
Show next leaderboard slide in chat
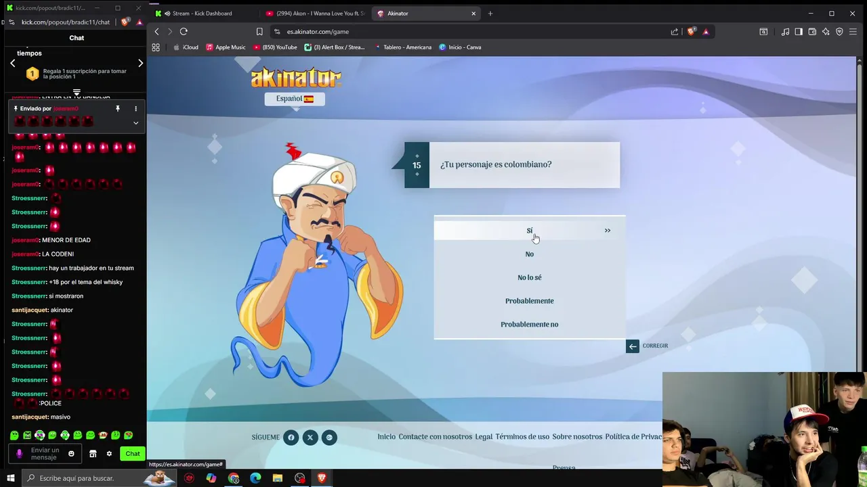(x=140, y=63)
